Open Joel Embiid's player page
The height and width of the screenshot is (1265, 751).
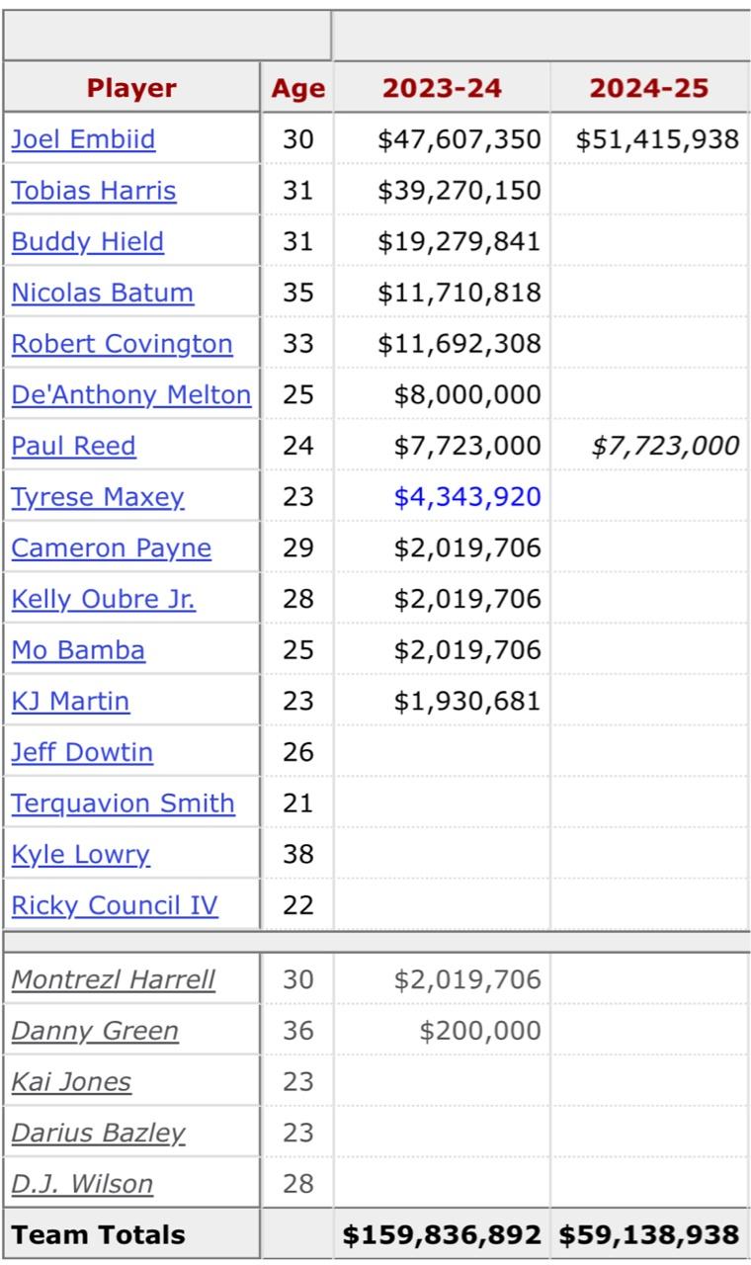point(83,139)
